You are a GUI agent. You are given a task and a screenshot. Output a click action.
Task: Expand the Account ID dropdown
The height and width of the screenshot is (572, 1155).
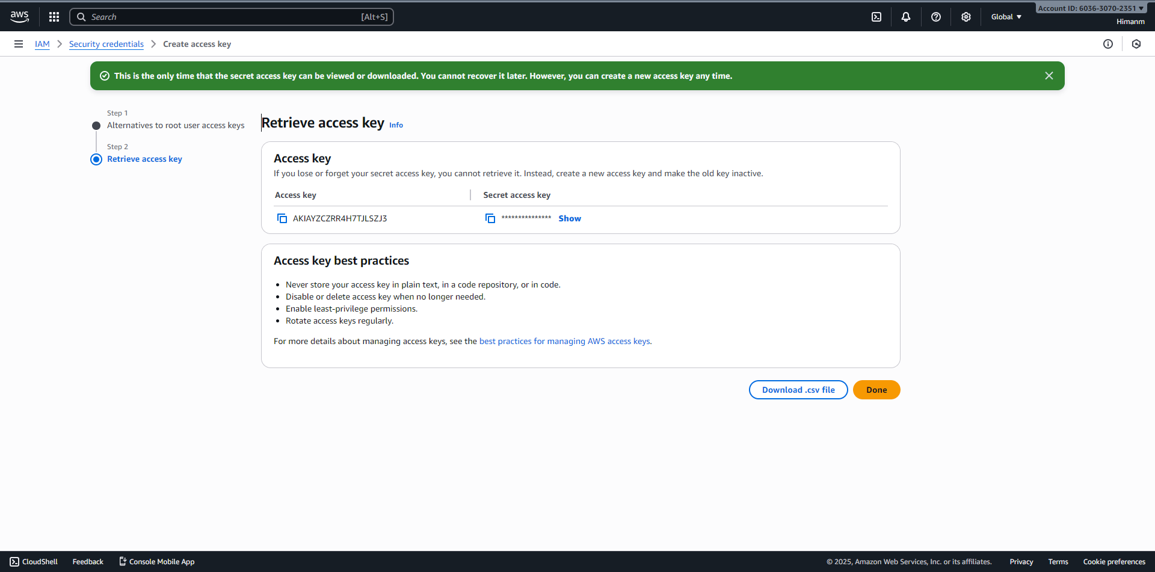pos(1090,8)
